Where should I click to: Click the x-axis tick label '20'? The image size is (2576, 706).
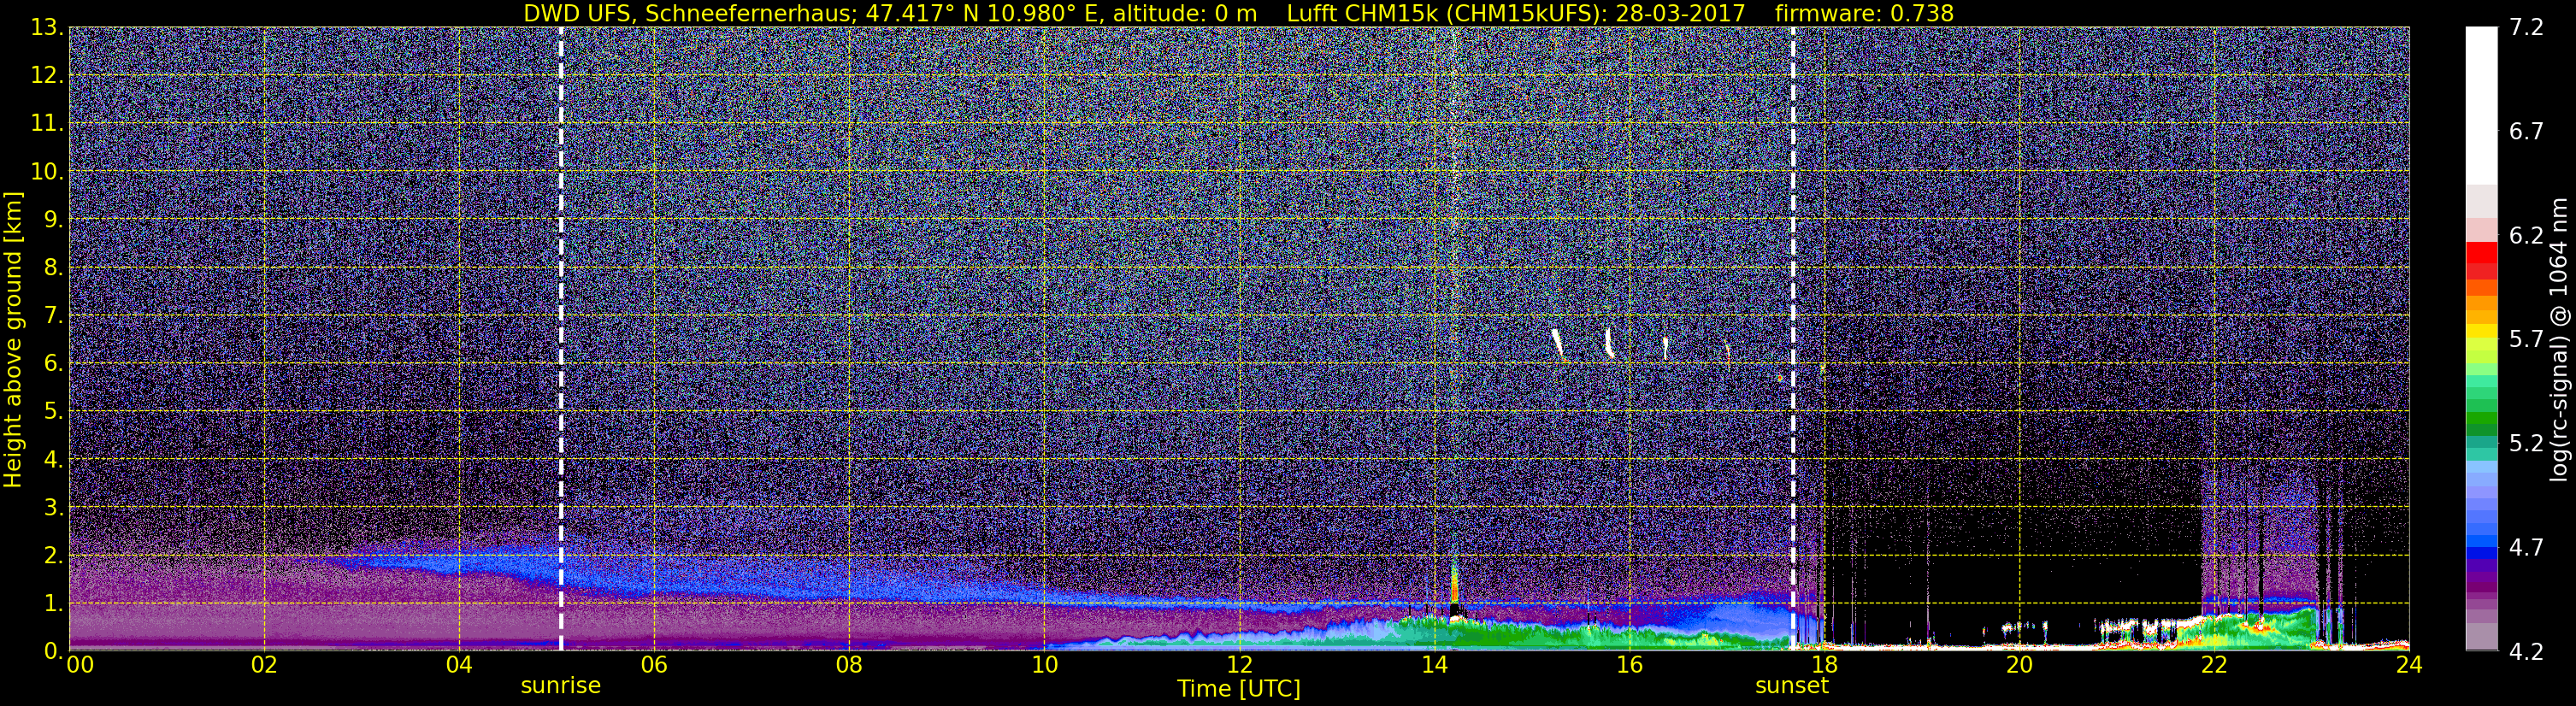(2019, 665)
